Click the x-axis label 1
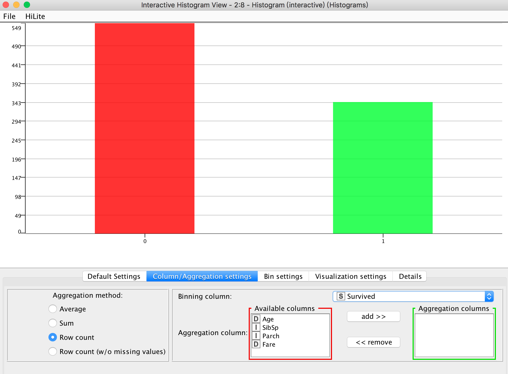508x374 pixels. pos(383,241)
